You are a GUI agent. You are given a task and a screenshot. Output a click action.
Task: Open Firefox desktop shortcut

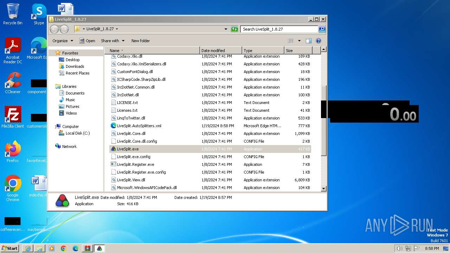pyautogui.click(x=13, y=152)
